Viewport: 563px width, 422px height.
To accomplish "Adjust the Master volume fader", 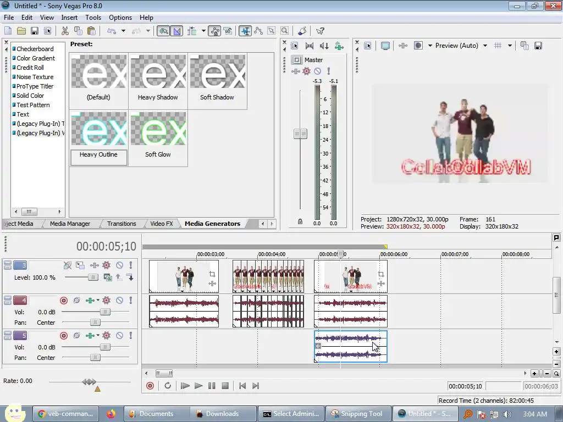I will (x=300, y=134).
